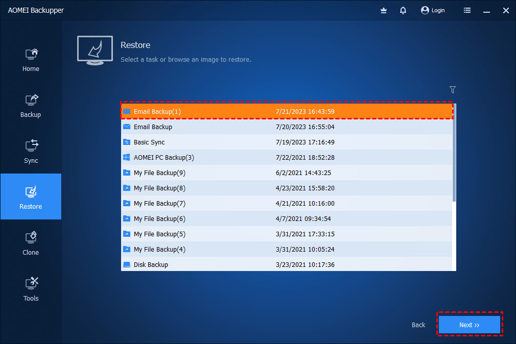Click the Login account button
Viewport: 516px width, 344px height.
[x=433, y=11]
